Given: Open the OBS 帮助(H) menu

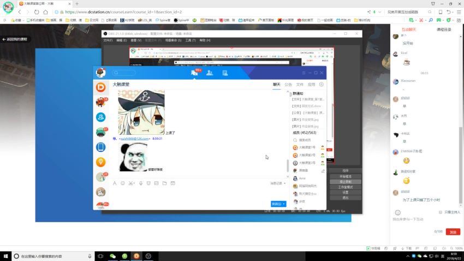Looking at the screenshot, I should click(x=205, y=40).
